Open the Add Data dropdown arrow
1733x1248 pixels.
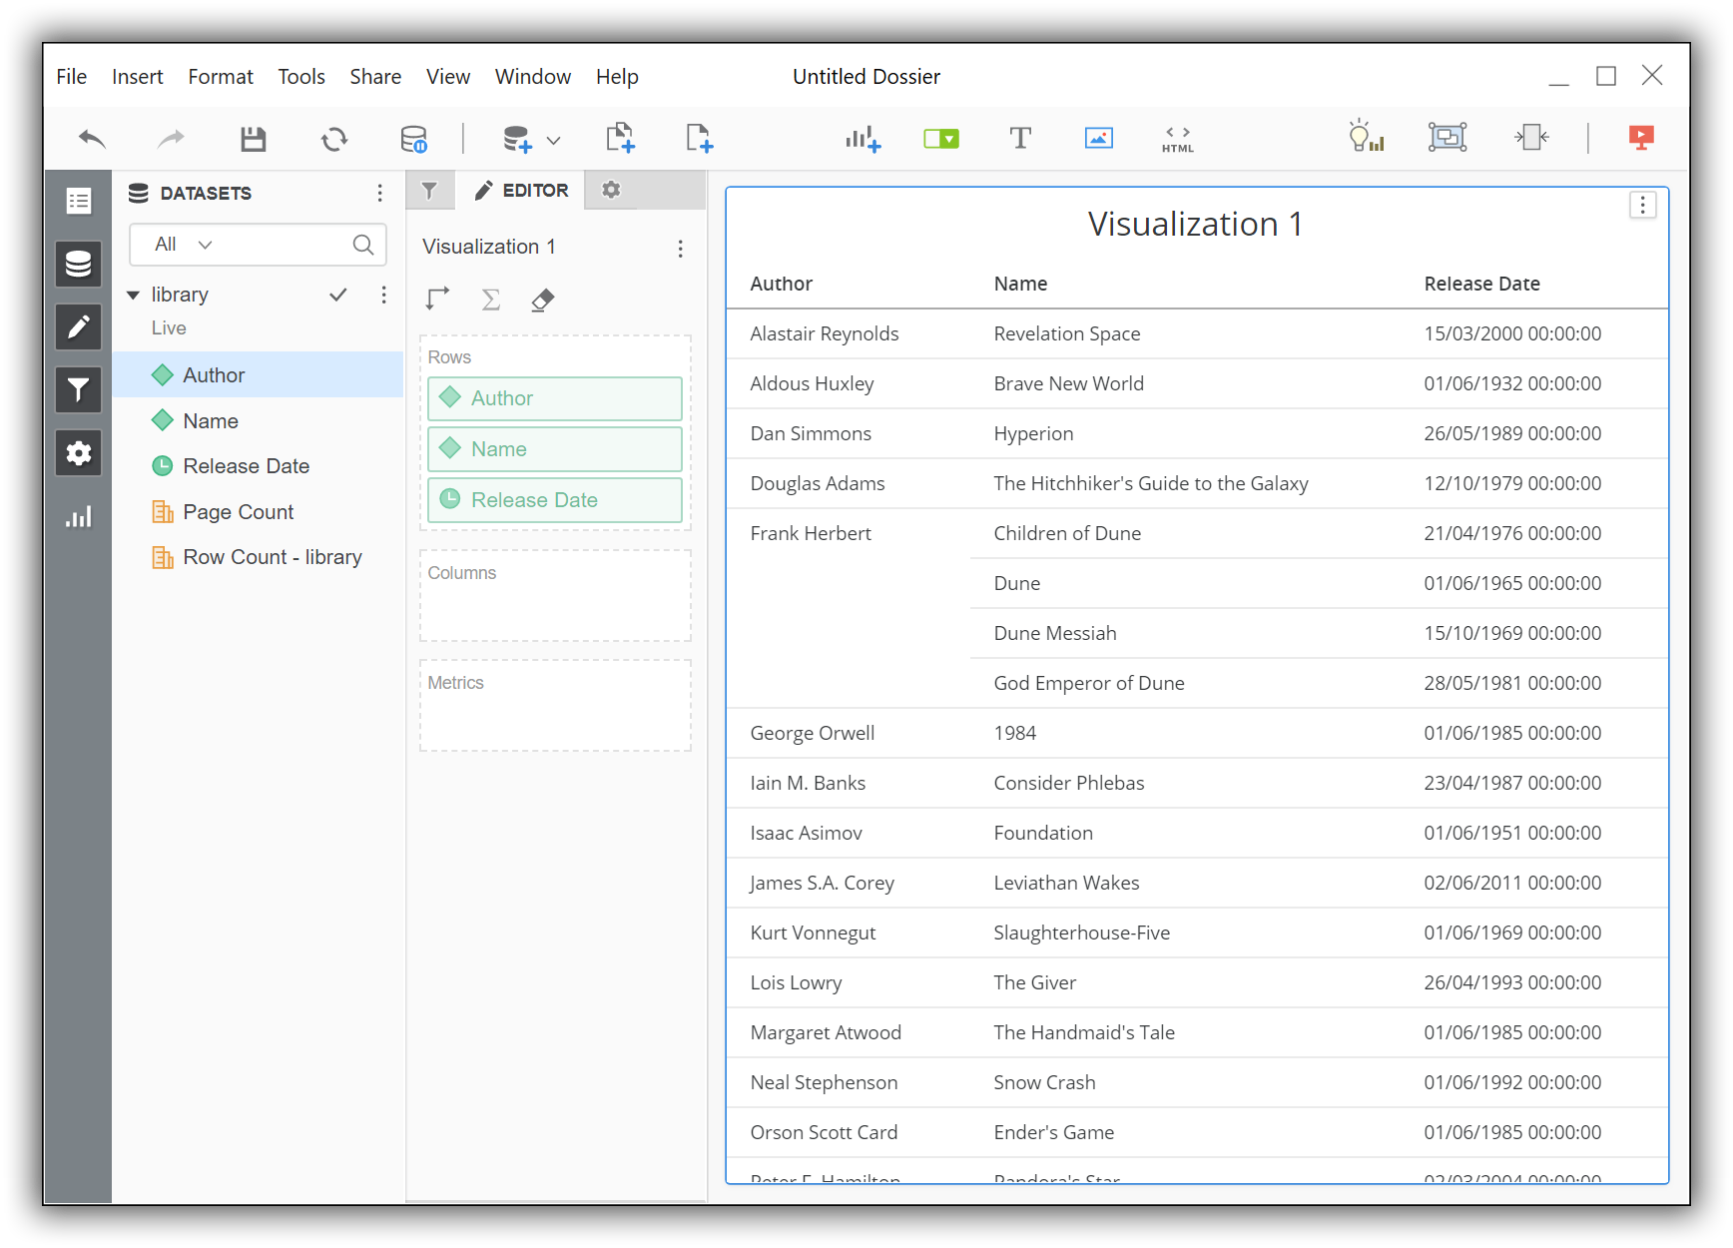pyautogui.click(x=554, y=140)
